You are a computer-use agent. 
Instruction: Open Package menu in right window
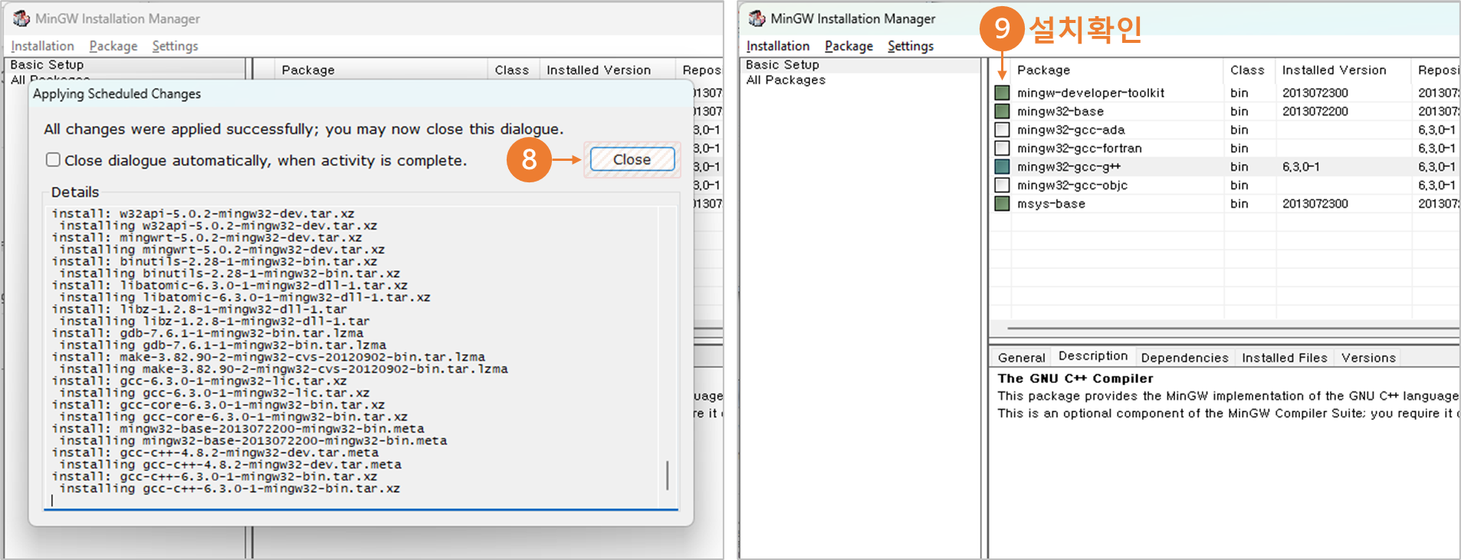849,46
